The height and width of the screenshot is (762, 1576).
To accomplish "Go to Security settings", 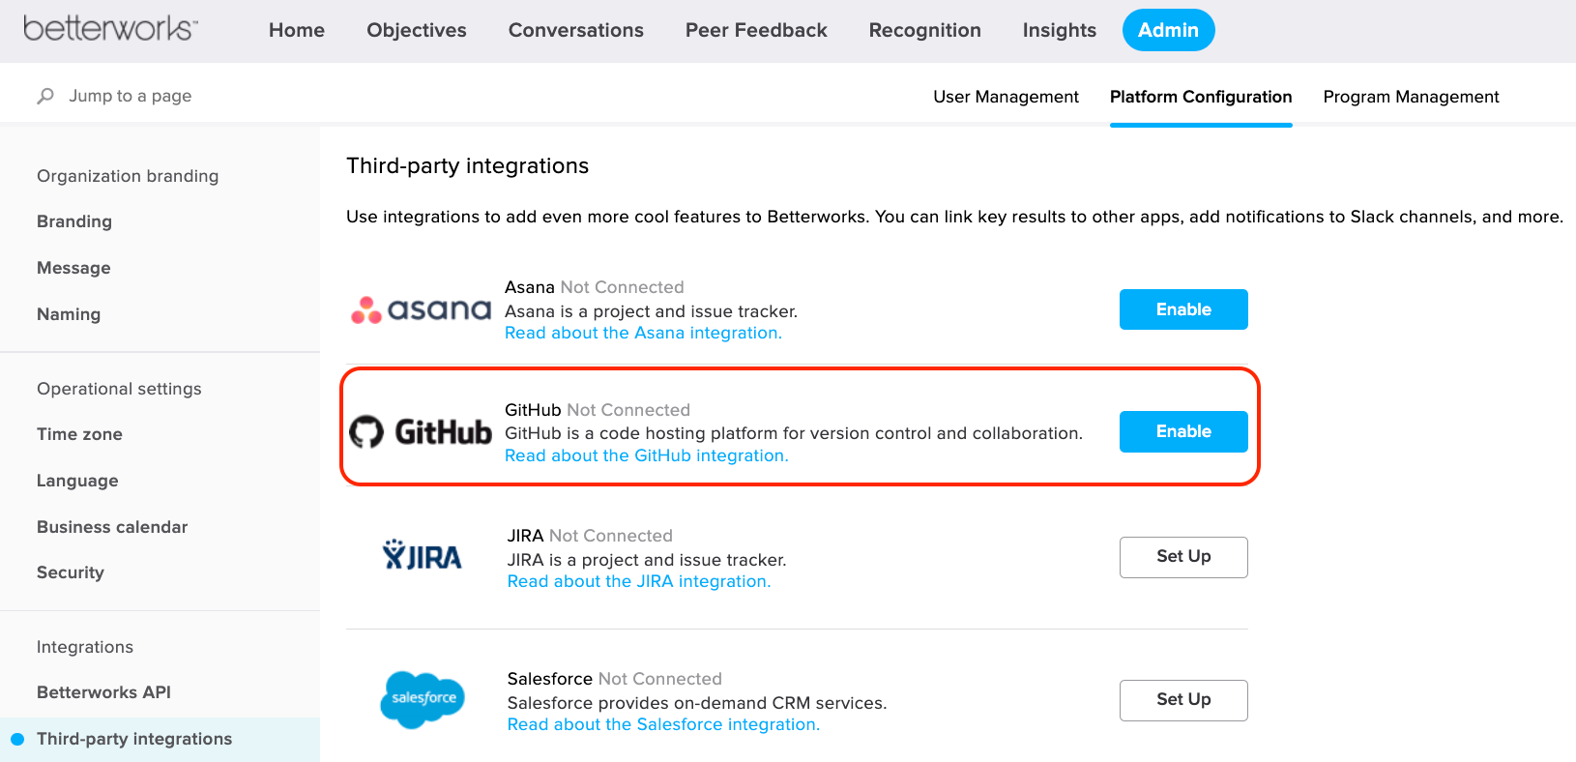I will click(71, 572).
